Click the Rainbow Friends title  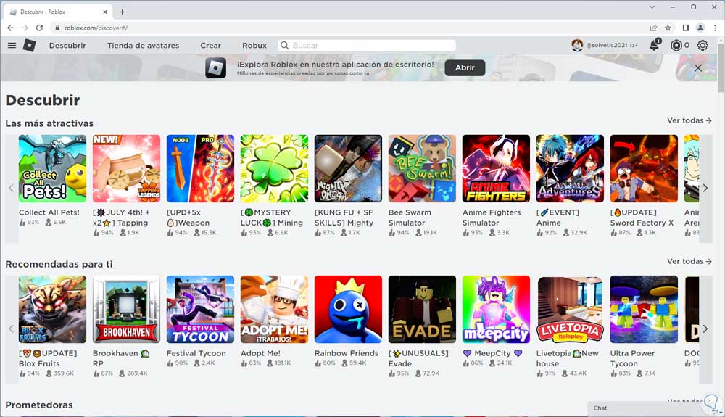347,353
